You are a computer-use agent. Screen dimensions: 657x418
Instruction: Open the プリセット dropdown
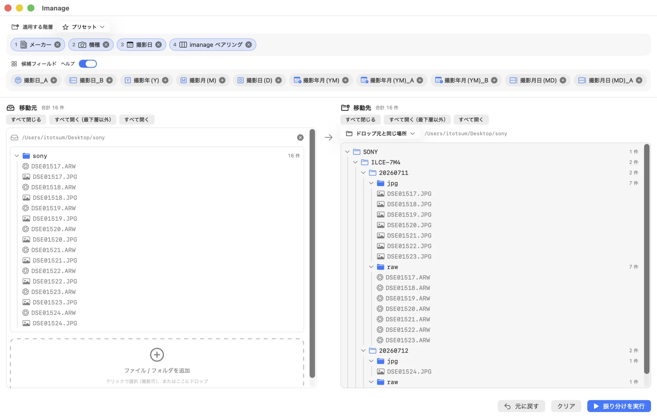pos(84,27)
